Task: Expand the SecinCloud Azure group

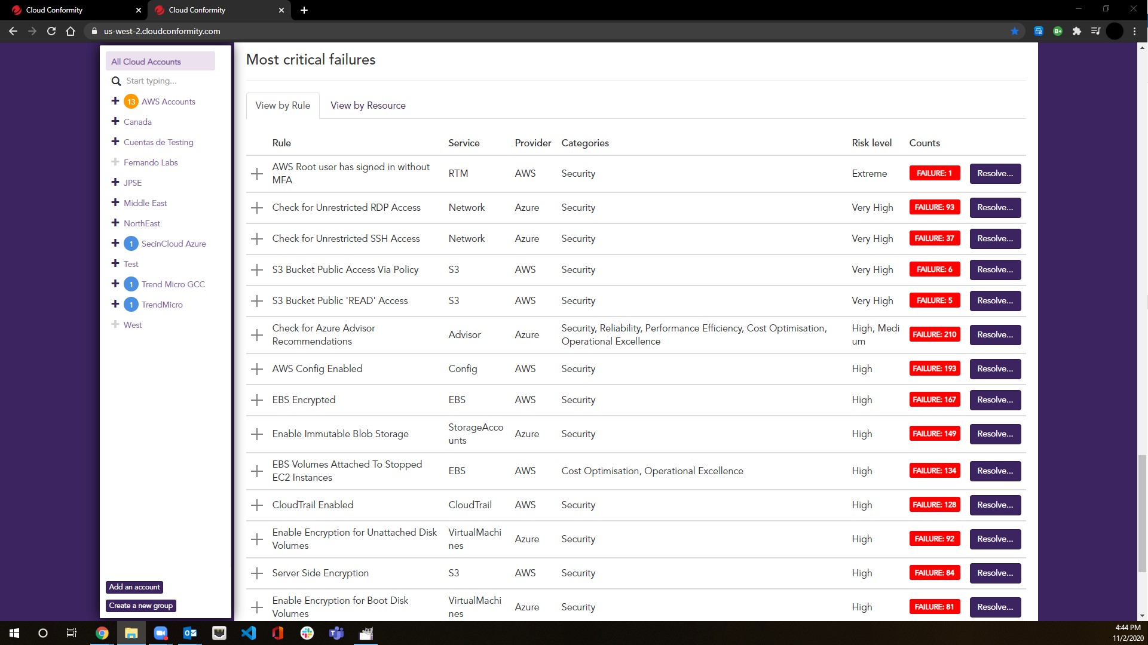Action: 115,243
